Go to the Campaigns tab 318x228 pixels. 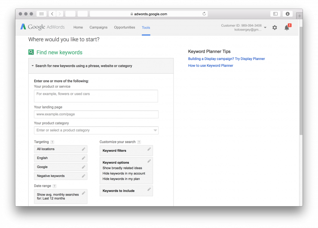(98, 27)
